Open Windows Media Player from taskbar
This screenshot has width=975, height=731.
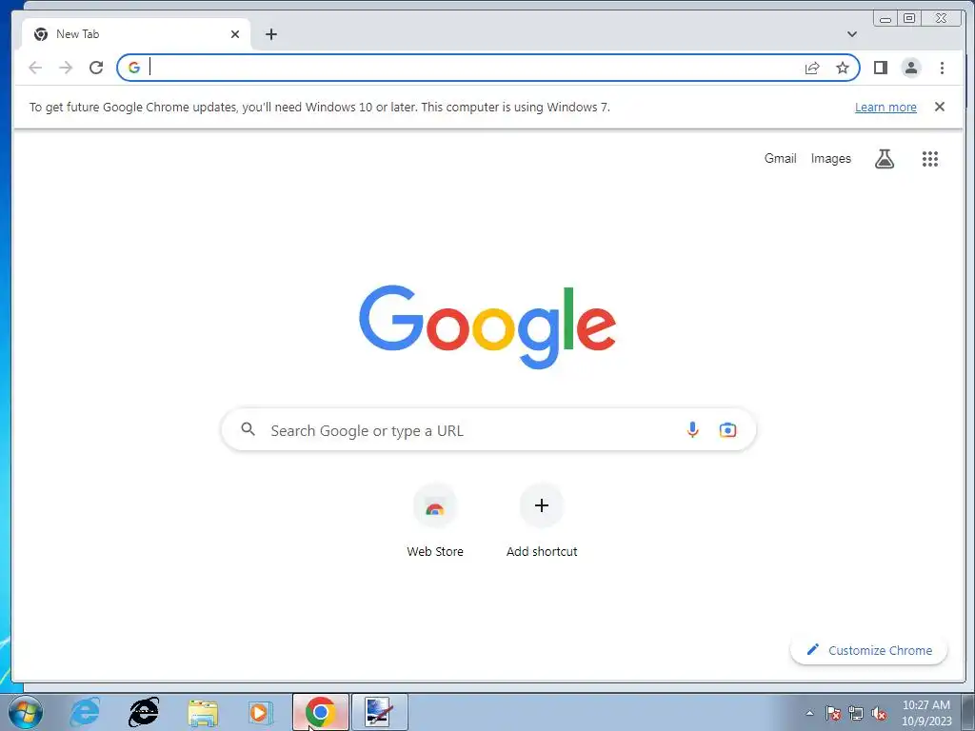261,712
